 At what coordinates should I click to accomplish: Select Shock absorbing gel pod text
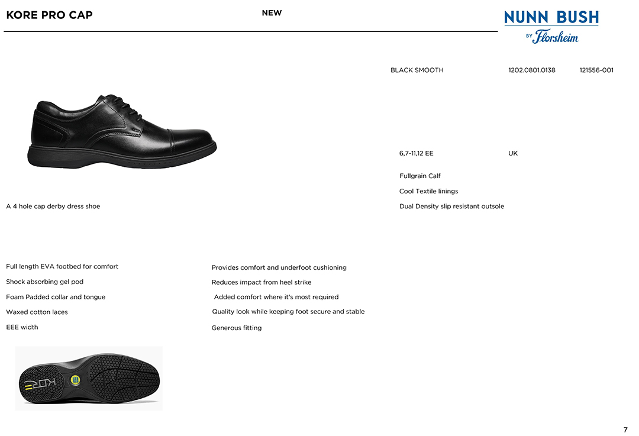click(x=44, y=282)
